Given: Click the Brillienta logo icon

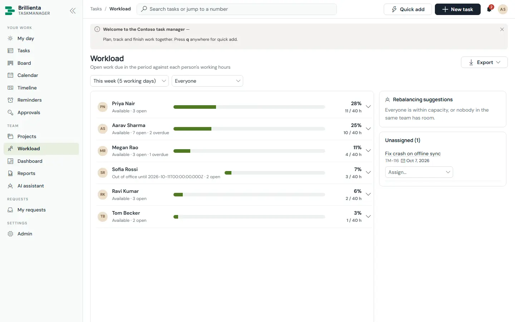Looking at the screenshot, I should tap(10, 11).
